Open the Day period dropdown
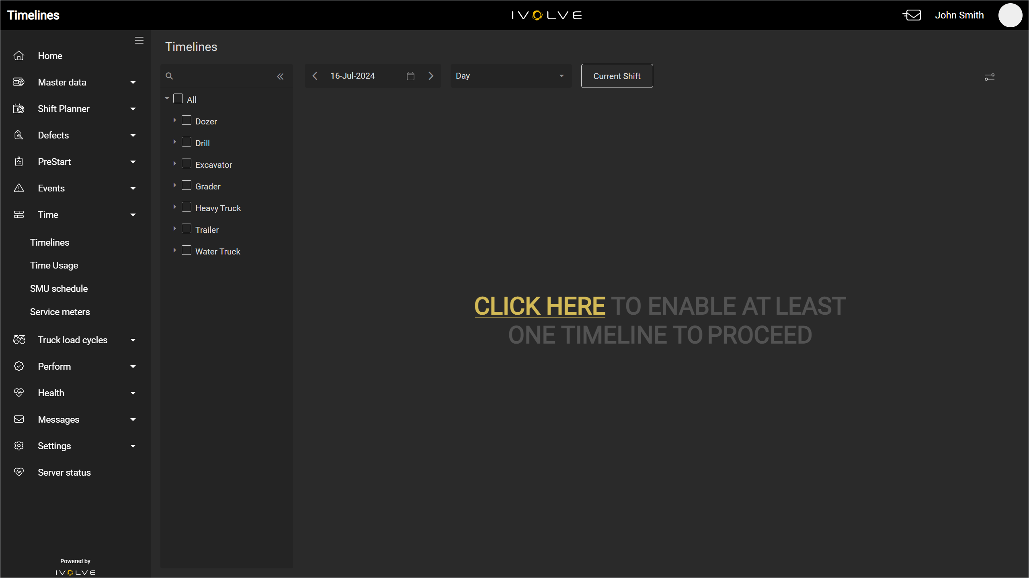 [510, 76]
